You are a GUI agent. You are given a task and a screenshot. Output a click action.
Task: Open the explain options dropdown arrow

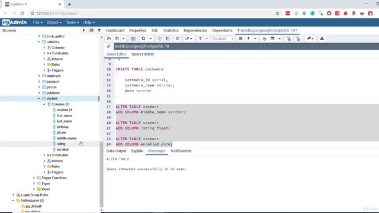tap(280, 38)
